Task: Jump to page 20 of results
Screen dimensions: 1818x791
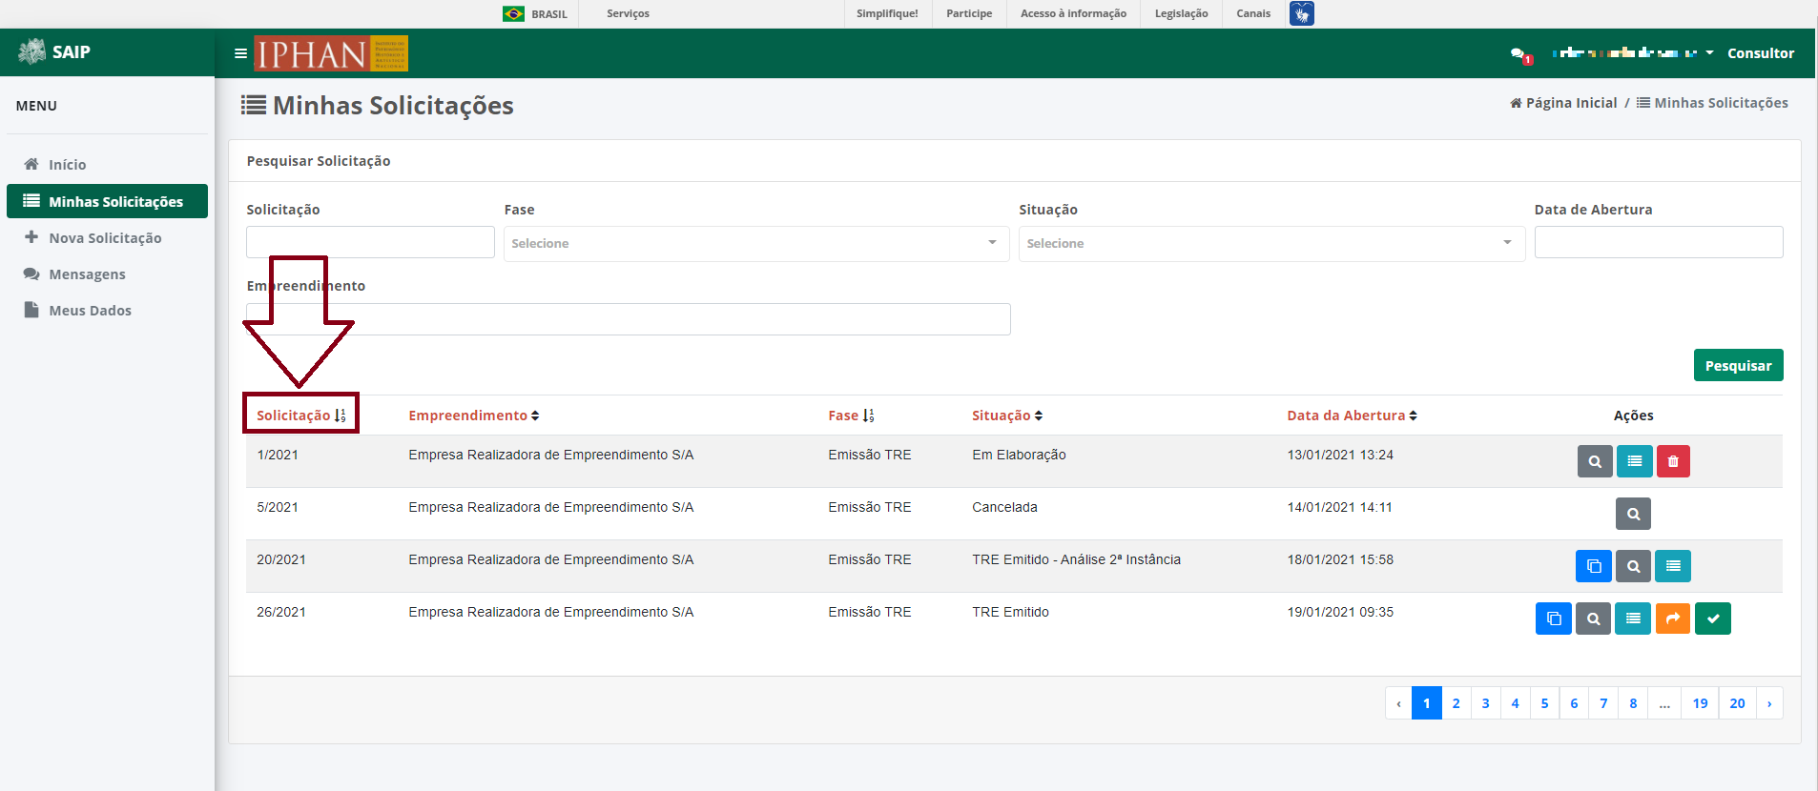Action: point(1737,703)
